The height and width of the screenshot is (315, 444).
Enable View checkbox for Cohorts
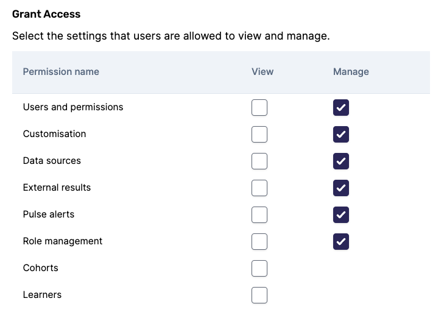259,268
